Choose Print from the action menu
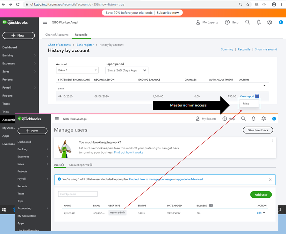This screenshot has width=286, height=234. coord(249,104)
